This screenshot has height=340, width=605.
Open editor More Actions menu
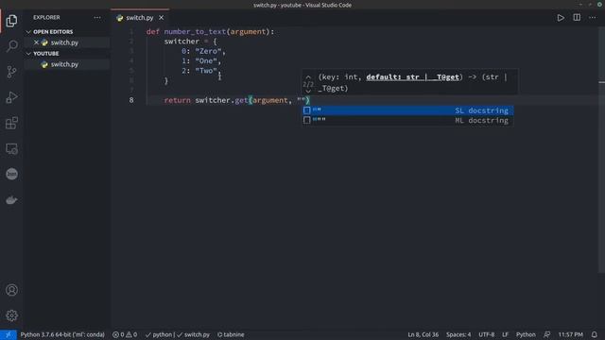(x=593, y=18)
